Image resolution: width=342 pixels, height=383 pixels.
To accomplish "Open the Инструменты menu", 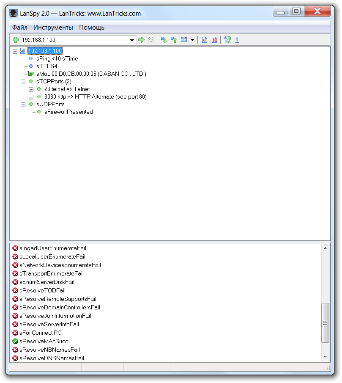I will click(53, 28).
